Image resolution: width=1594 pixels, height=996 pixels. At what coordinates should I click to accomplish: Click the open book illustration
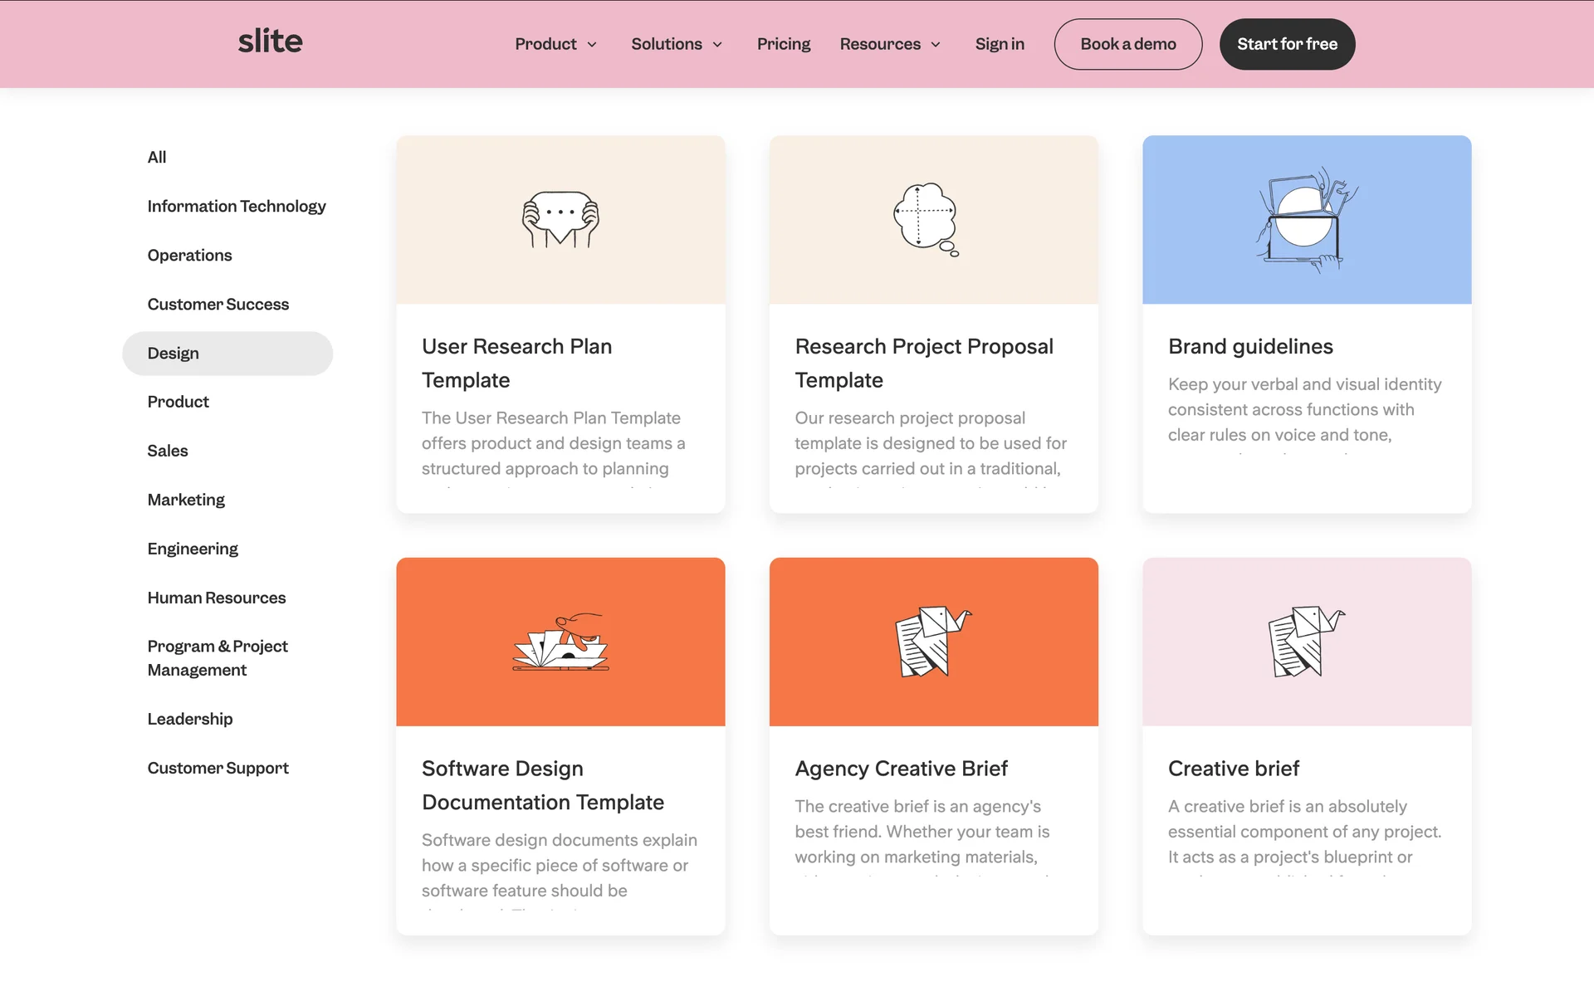560,642
